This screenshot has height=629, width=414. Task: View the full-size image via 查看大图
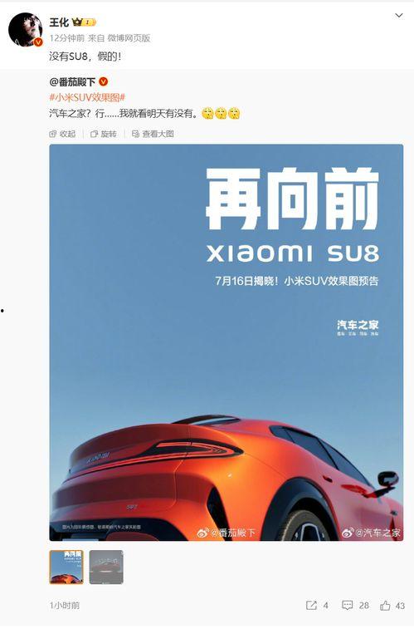point(153,134)
